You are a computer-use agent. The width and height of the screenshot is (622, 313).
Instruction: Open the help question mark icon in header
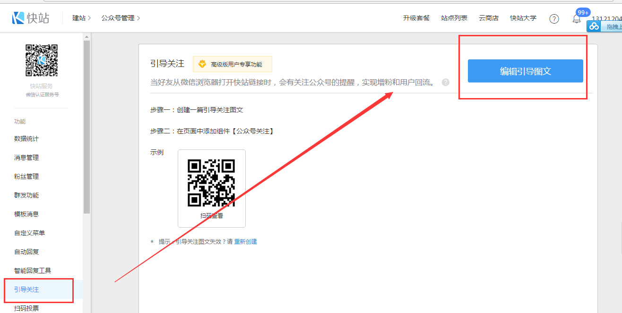pos(554,18)
